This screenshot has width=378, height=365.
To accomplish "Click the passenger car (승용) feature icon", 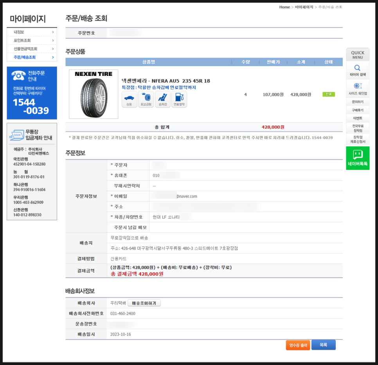I will (x=129, y=99).
